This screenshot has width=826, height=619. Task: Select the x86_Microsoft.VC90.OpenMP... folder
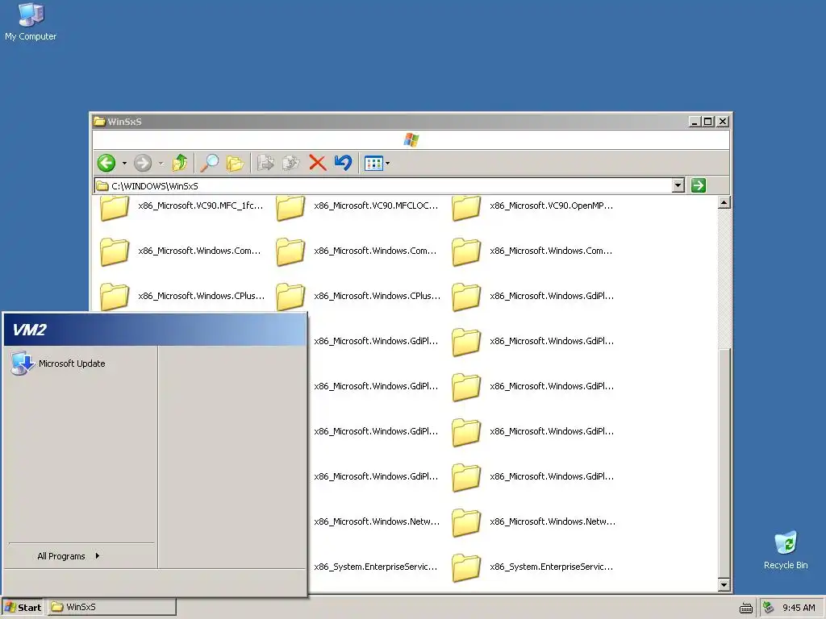point(533,207)
